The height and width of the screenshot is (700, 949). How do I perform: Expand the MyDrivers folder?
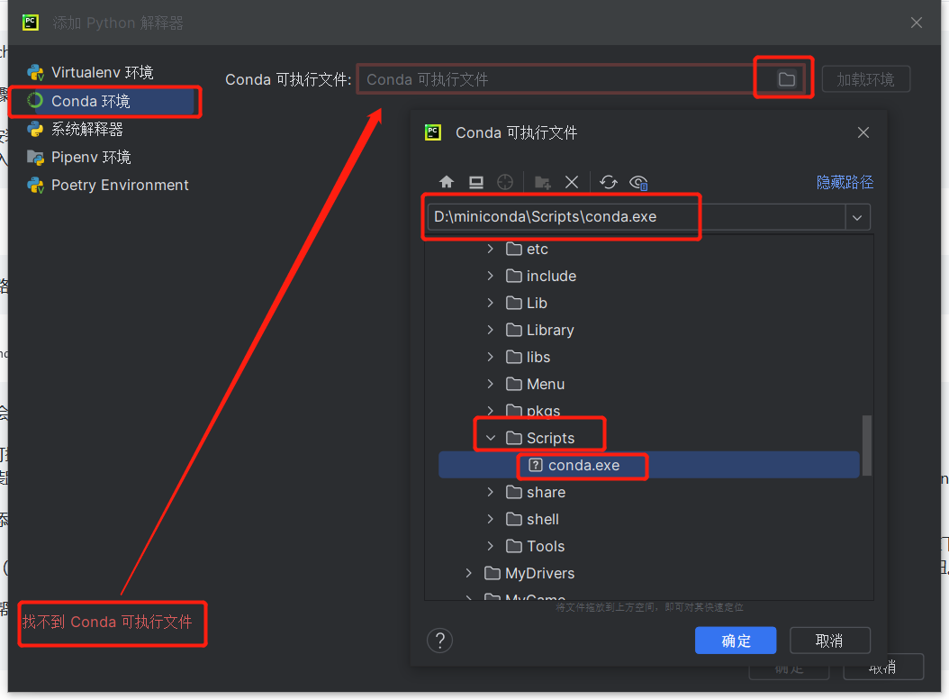click(469, 573)
